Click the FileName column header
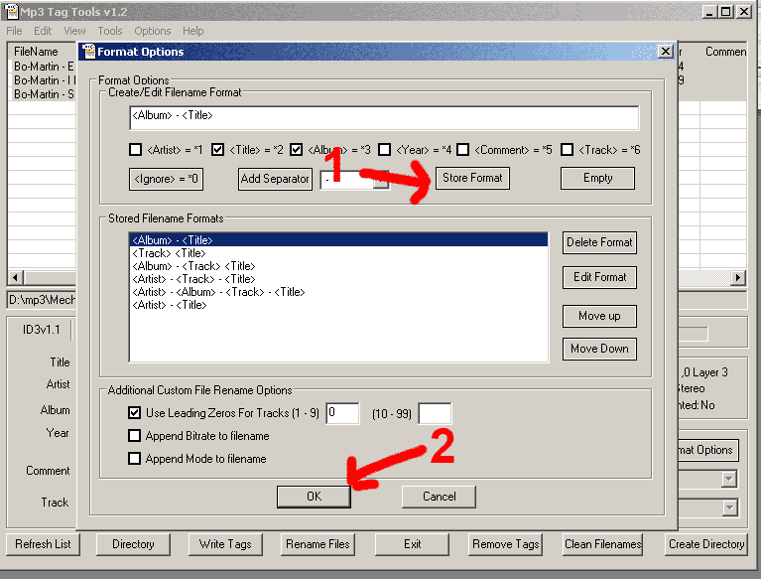The image size is (761, 579). coord(42,51)
